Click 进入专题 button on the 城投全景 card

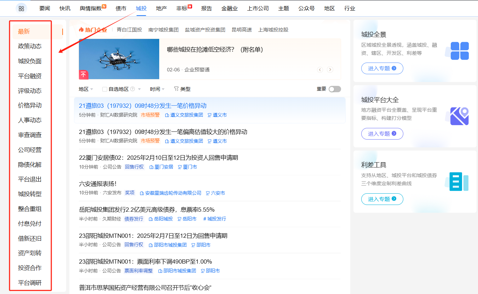(382, 68)
